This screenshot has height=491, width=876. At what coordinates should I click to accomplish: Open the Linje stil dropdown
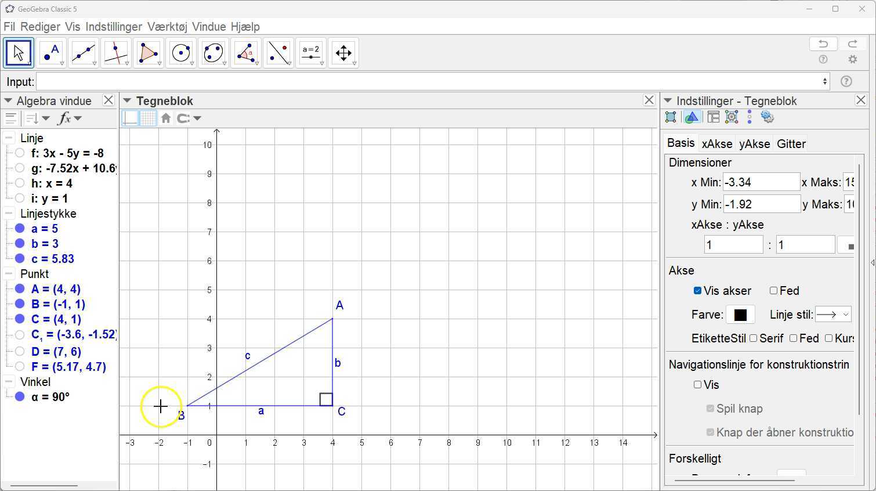coord(834,314)
